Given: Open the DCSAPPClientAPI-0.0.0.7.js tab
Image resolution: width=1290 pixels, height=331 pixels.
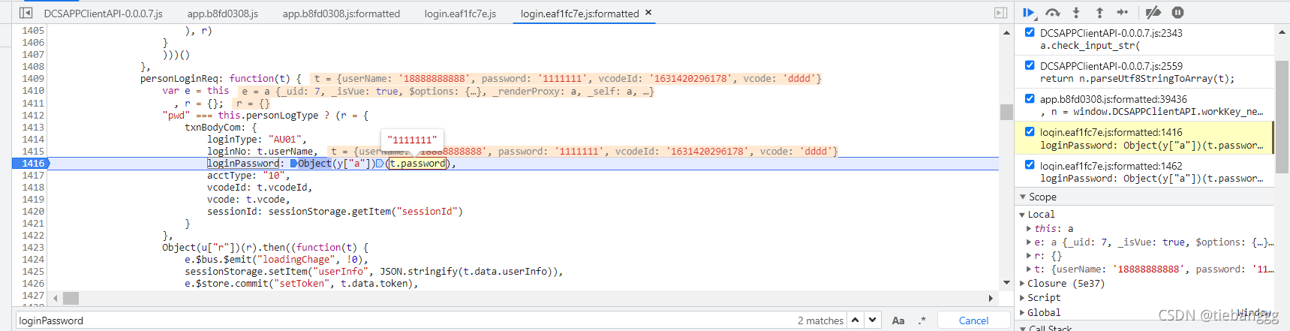Looking at the screenshot, I should [x=104, y=14].
